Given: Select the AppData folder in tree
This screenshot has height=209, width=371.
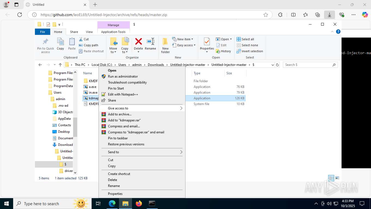Looking at the screenshot, I should 64,119.
